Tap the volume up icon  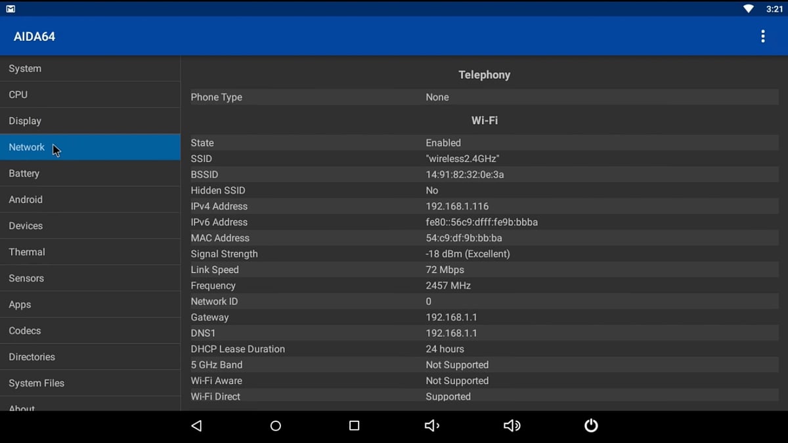pyautogui.click(x=512, y=425)
